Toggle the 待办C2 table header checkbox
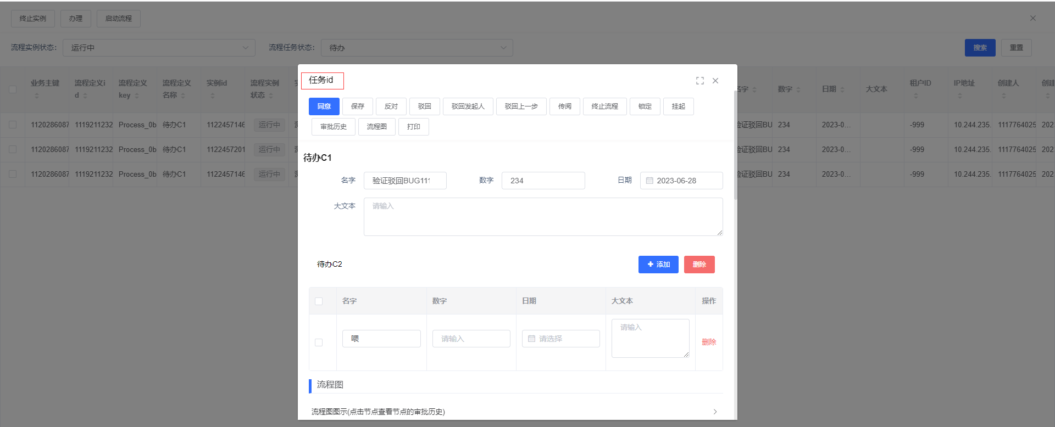This screenshot has height=427, width=1055. click(x=319, y=301)
